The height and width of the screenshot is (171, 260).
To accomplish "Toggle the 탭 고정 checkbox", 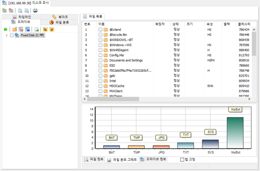I will click(182, 160).
